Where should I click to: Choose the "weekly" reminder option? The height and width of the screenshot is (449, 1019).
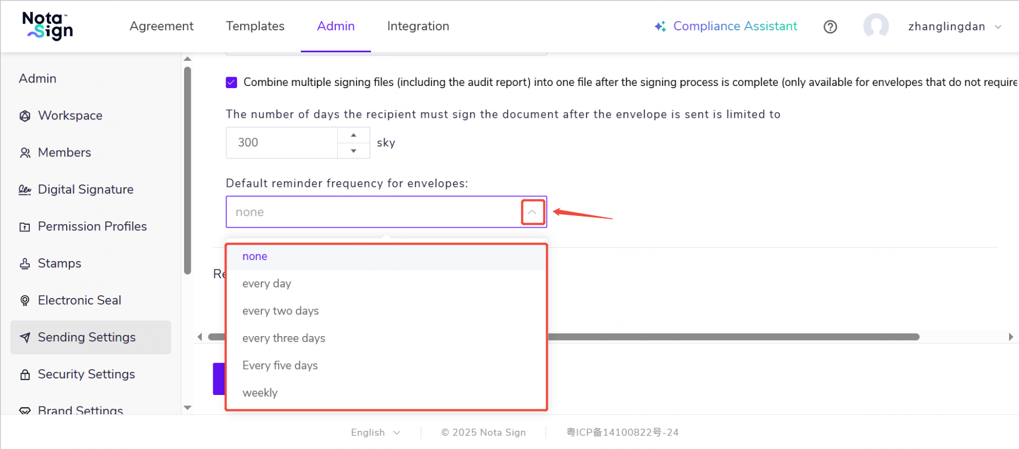[260, 393]
